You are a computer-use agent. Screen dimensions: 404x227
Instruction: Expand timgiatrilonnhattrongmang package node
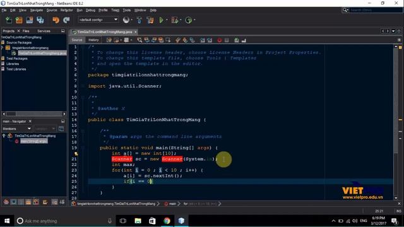3,48
